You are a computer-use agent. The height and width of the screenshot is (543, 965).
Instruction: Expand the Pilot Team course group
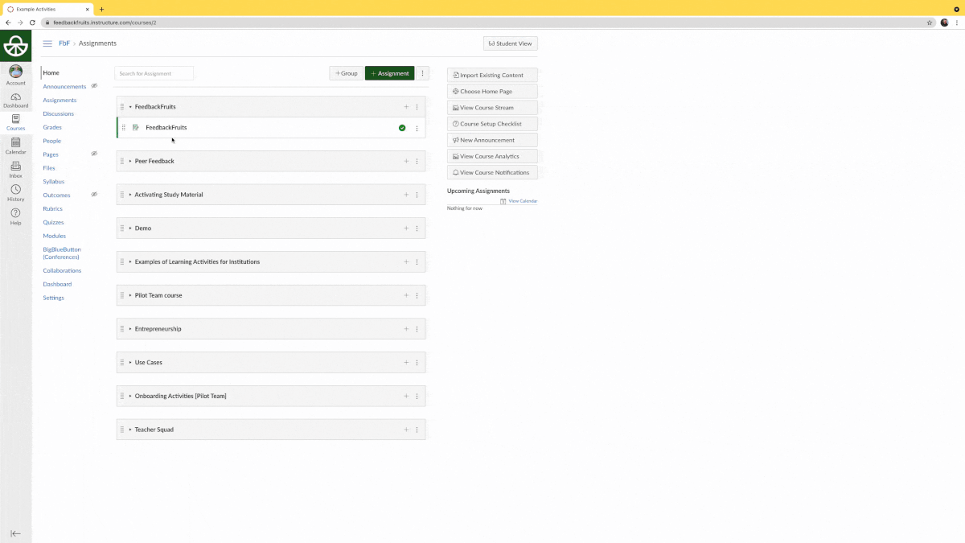click(x=130, y=295)
